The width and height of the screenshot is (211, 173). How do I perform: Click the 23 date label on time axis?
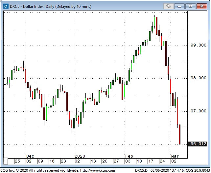tap(63, 161)
